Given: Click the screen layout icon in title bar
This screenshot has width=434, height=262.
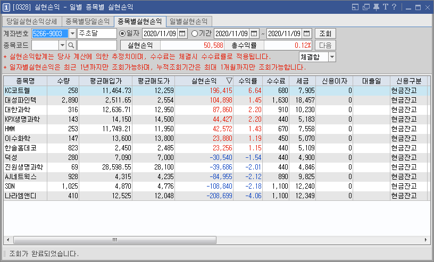Looking at the screenshot, I should (355, 7).
